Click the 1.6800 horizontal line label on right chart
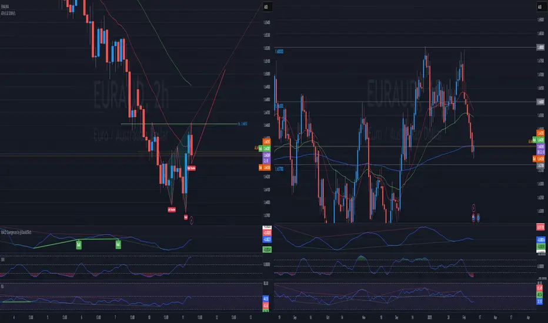Viewport: 548px width, 323px height. coord(279,52)
